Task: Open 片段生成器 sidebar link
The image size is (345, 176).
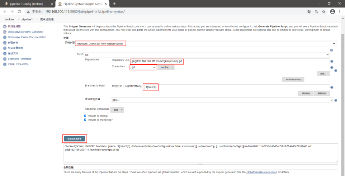Action: (x=14, y=26)
